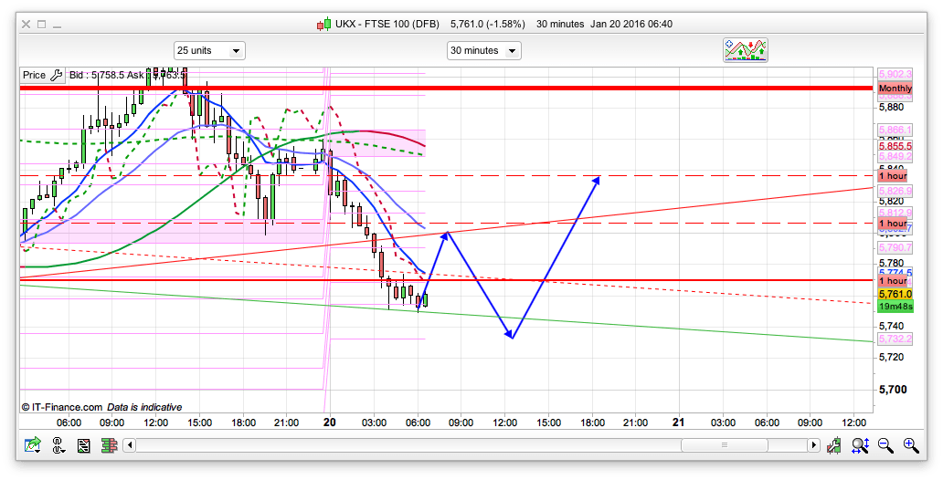Click the auto-fit zoom icon with arrows

860,445
